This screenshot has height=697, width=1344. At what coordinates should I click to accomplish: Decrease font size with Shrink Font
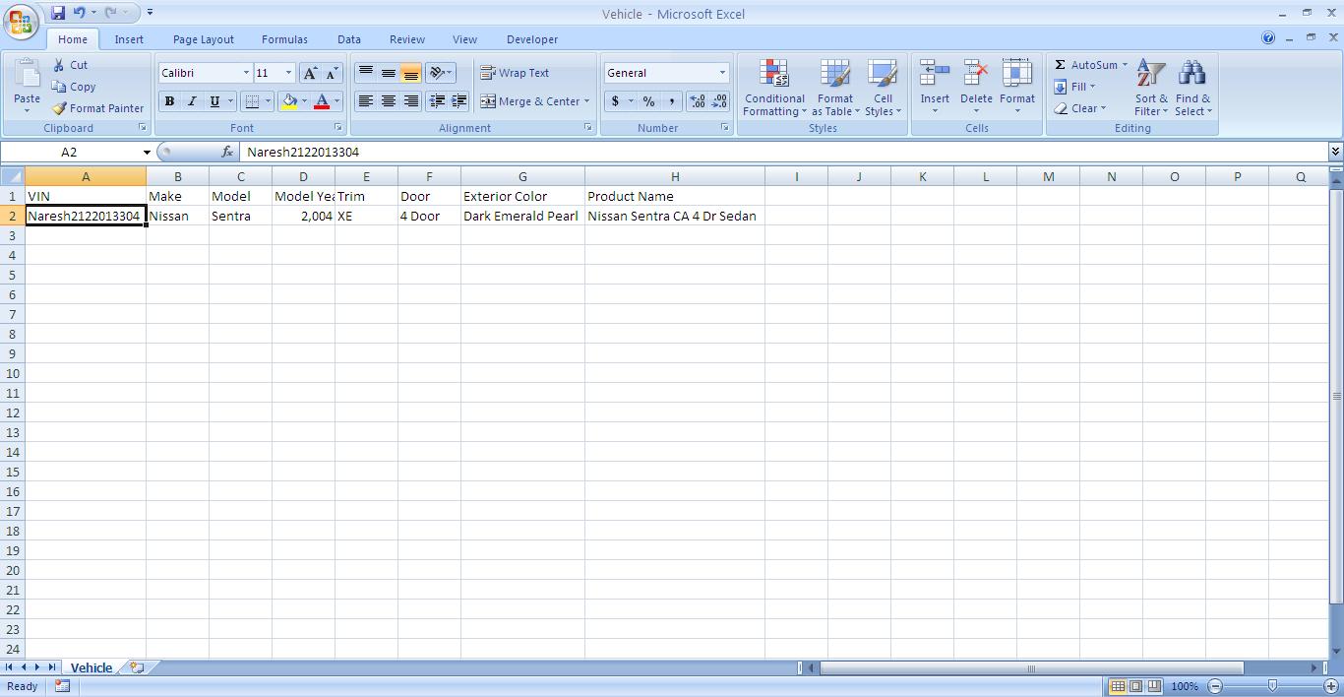tap(332, 73)
